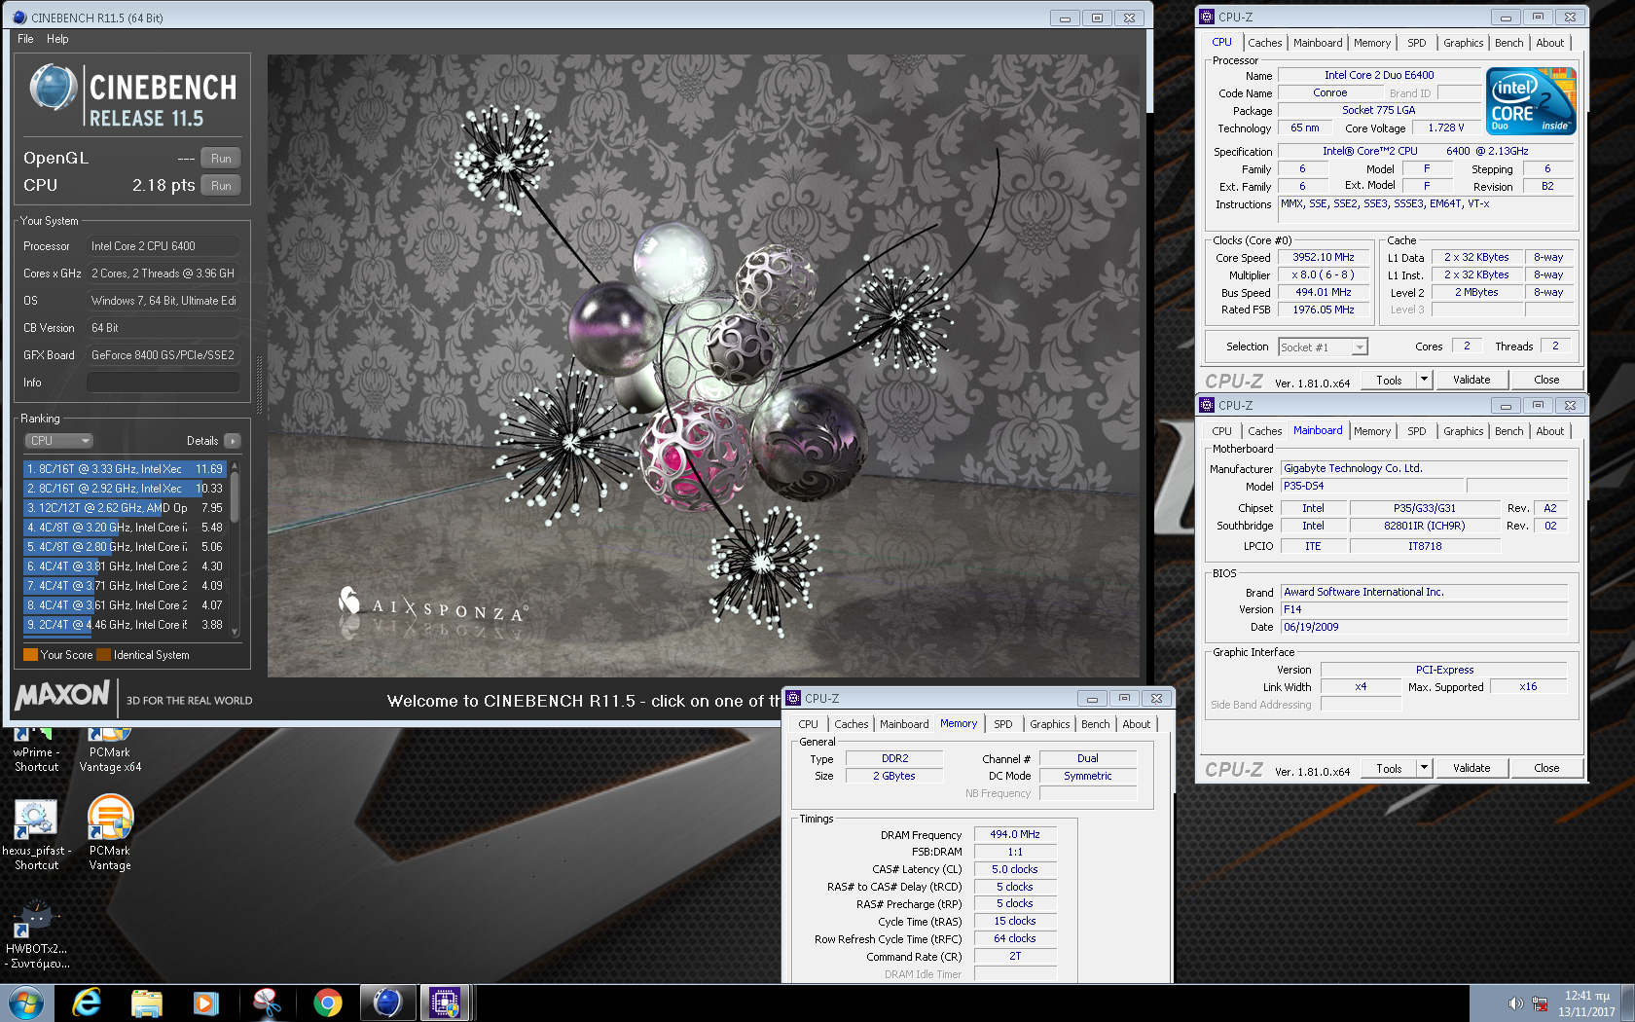Select ranking row 9 2C/4T 4.46 GHz
The width and height of the screenshot is (1635, 1022).
tap(125, 625)
